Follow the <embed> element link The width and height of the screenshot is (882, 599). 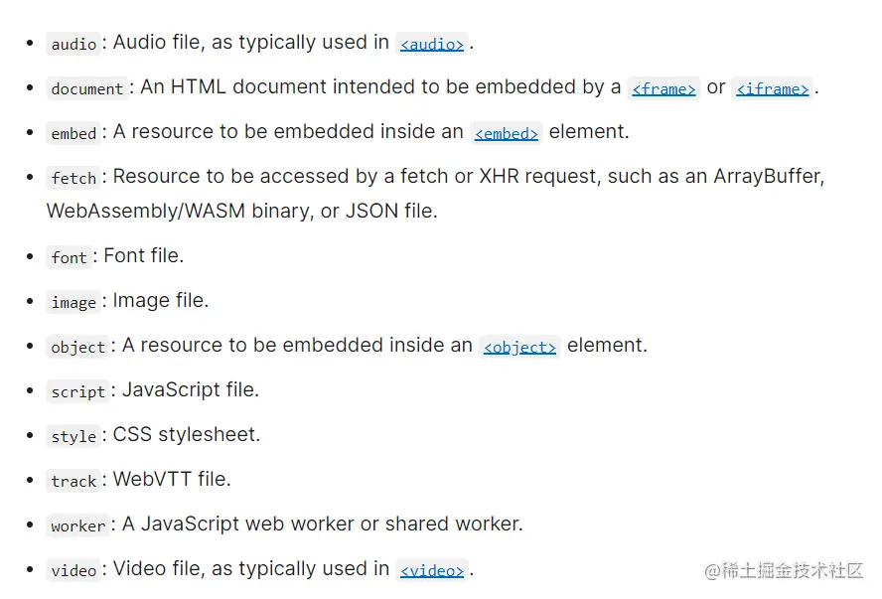(507, 133)
